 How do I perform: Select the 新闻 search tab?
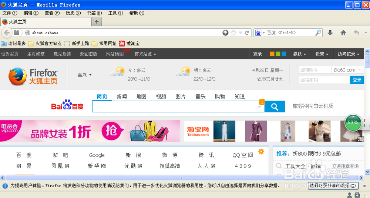click(x=121, y=96)
